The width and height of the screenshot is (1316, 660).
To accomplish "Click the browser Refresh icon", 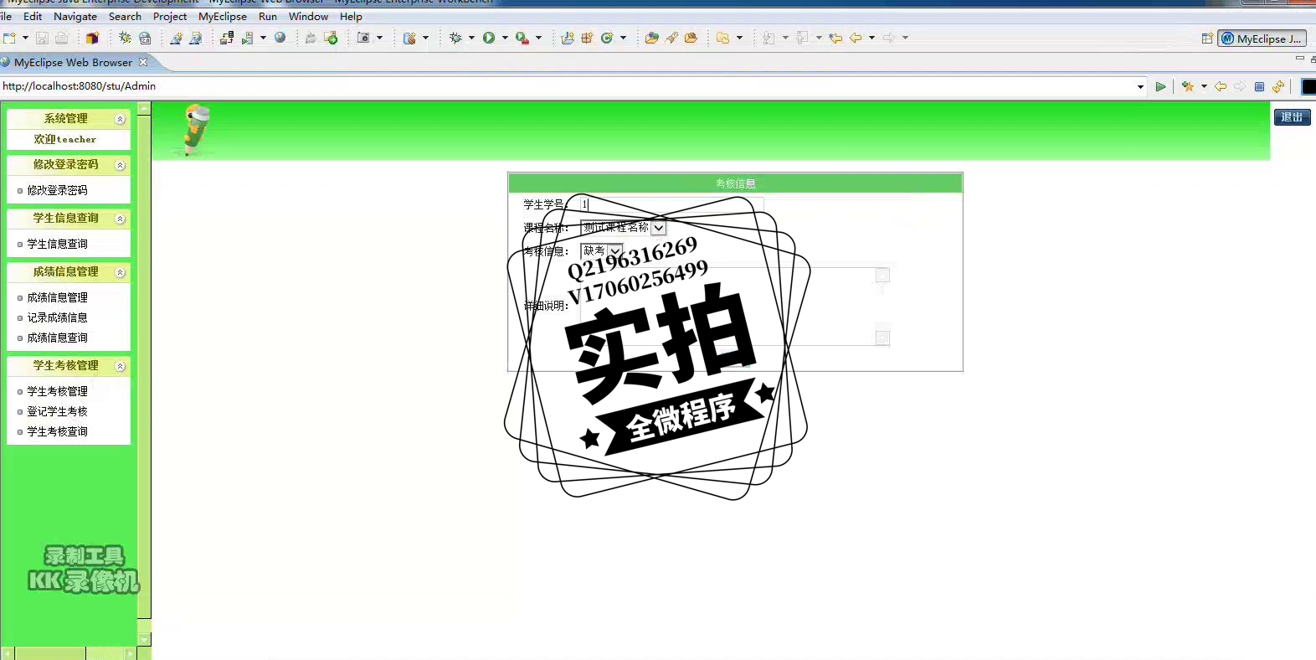I will pyautogui.click(x=1278, y=86).
